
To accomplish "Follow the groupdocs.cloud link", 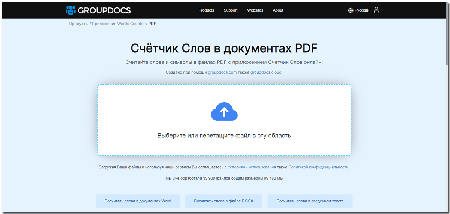I will pyautogui.click(x=266, y=72).
